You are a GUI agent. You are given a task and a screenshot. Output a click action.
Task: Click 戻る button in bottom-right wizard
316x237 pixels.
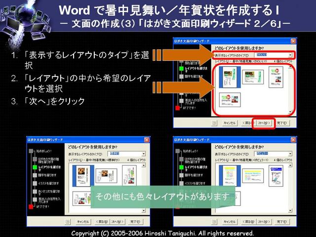[249, 222]
